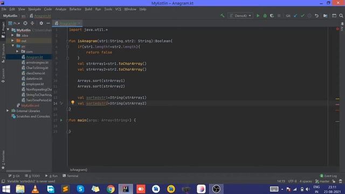Click the Project panel horizontal scrollbar
The image size is (345, 194).
pyautogui.click(x=19, y=171)
